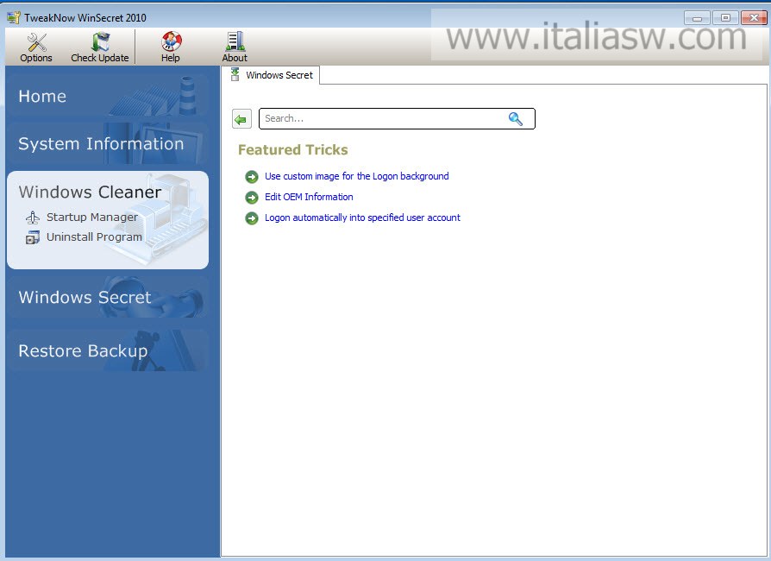Click the Uninstall Program icon
The width and height of the screenshot is (771, 561).
coord(33,237)
